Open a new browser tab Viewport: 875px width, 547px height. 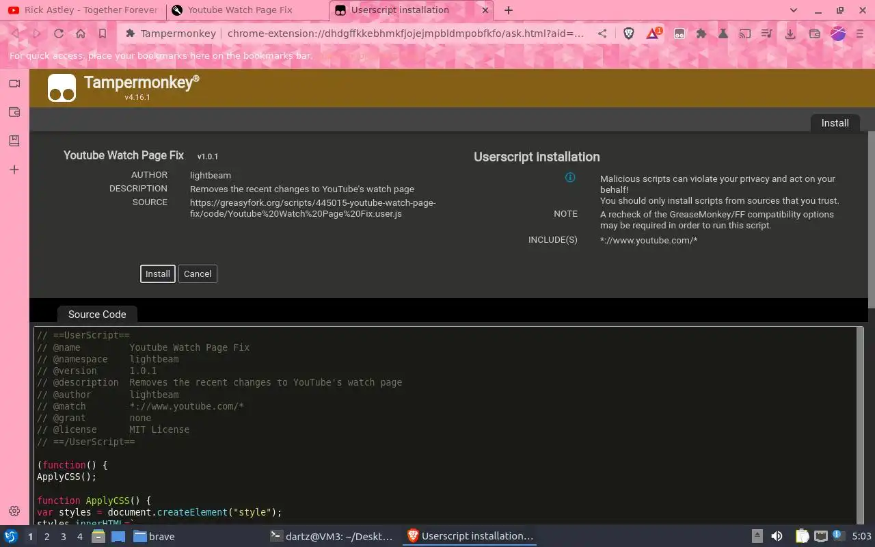[x=509, y=10]
